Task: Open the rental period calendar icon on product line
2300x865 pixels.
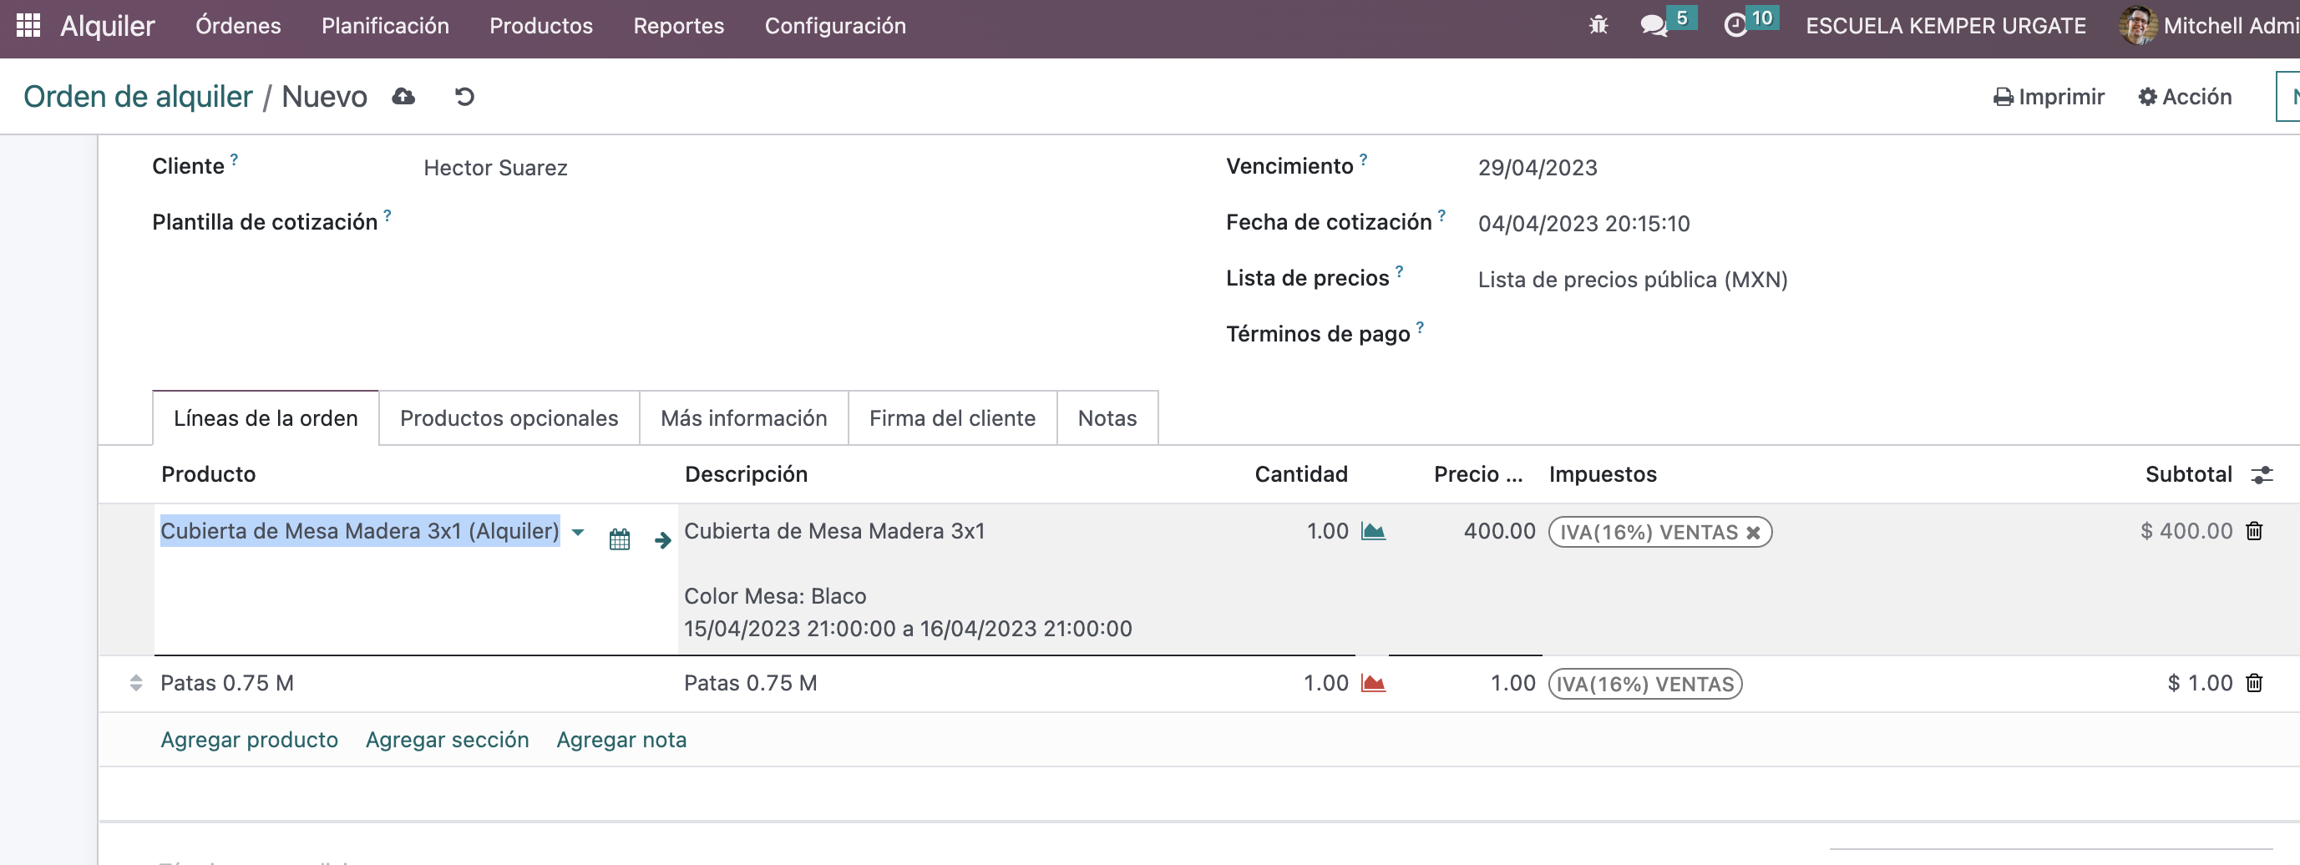Action: (x=619, y=539)
